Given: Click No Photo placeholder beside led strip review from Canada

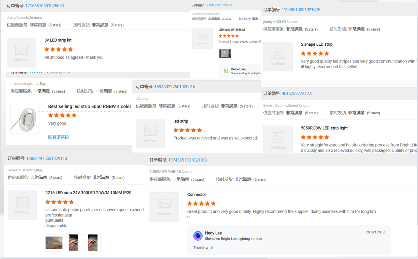Looking at the screenshot, I should pyautogui.click(x=150, y=133).
